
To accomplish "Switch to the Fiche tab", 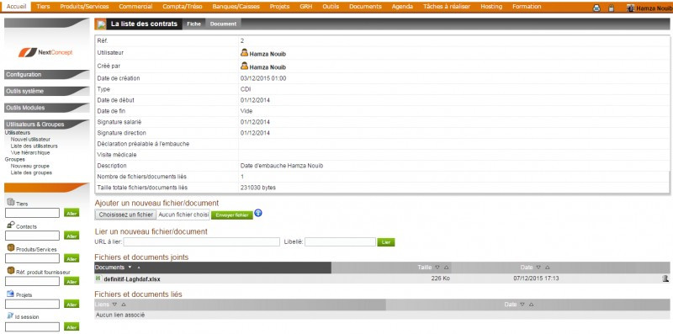I will coord(193,24).
